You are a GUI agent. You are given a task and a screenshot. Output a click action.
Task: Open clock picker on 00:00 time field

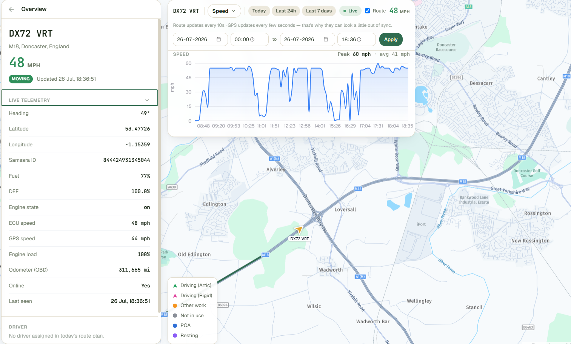[x=252, y=40]
